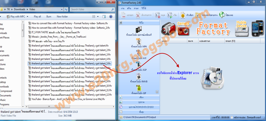Expand the breadcrumb arrow after Downloads
This screenshot has width=266, height=121.
click(27, 9)
